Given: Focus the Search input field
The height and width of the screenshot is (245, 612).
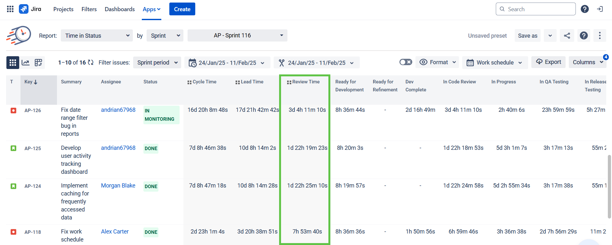Looking at the screenshot, I should tap(536, 9).
